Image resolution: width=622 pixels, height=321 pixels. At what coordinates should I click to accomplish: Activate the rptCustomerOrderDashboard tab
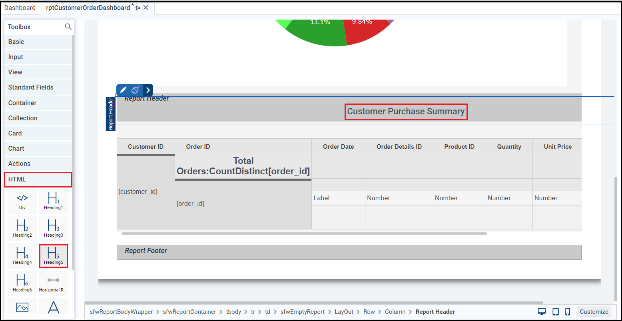pyautogui.click(x=88, y=8)
